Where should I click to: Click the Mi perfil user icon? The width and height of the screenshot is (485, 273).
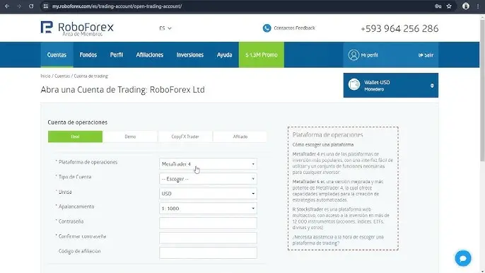[x=353, y=55]
